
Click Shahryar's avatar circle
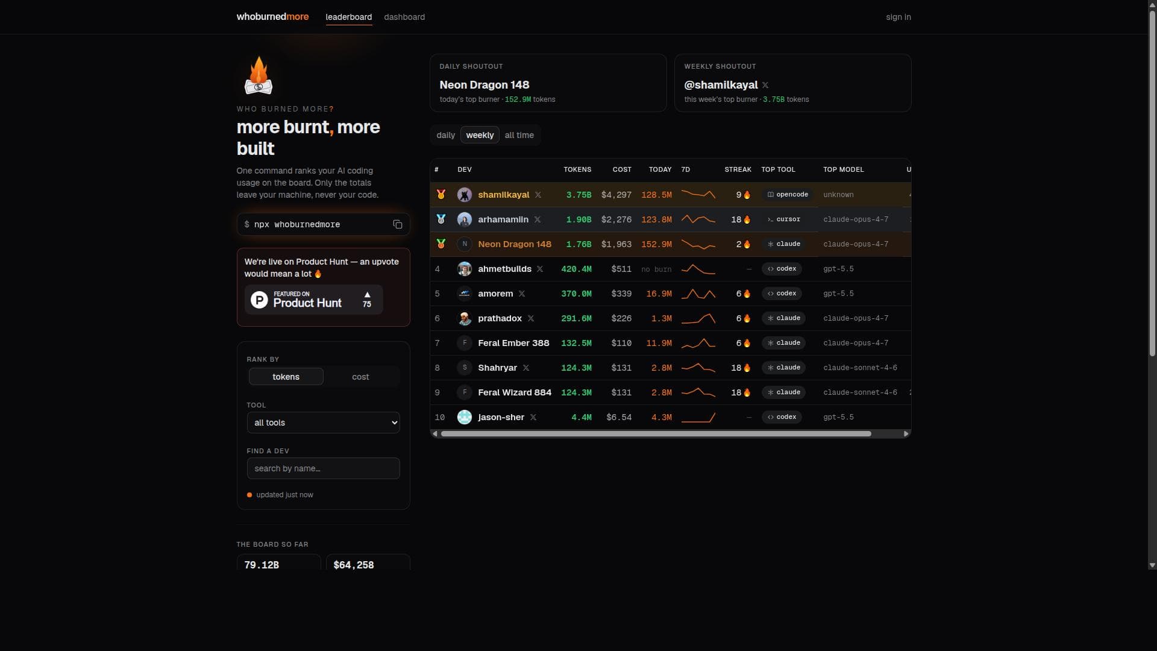point(465,368)
